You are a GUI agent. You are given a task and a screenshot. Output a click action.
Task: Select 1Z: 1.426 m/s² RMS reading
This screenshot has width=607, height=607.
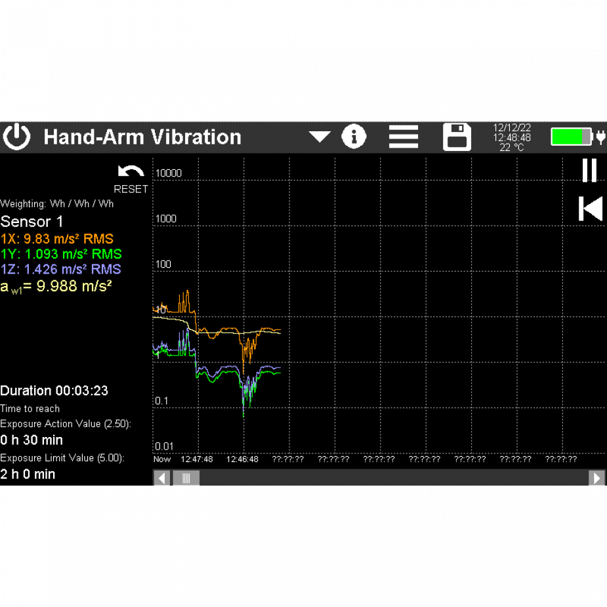(61, 269)
